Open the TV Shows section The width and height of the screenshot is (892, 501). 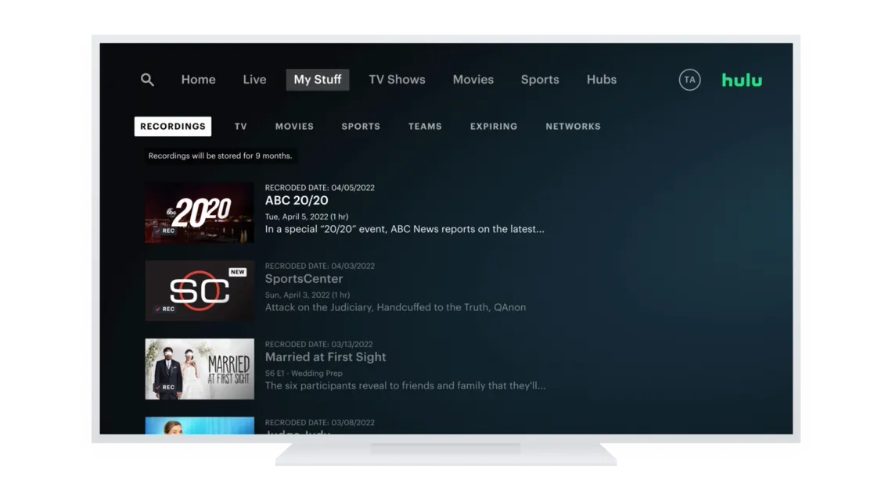(397, 79)
